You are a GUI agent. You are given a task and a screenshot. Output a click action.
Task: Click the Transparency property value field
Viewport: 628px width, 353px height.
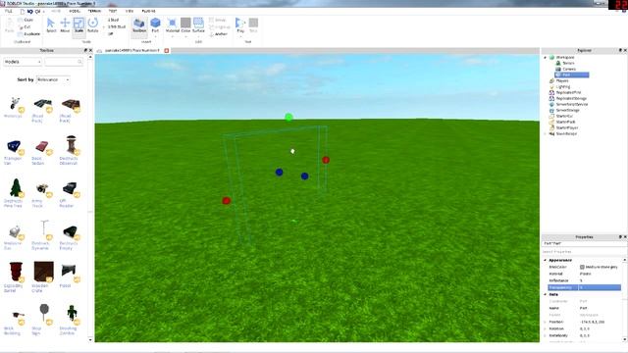[x=600, y=287]
